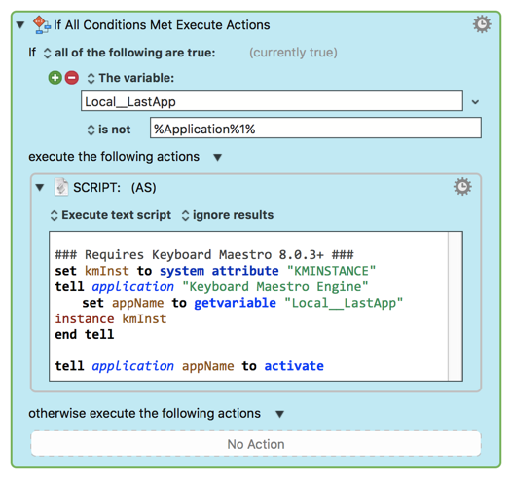Click the 'tell application appName to activate' line
Screen dimensions: 512x482
tap(190, 366)
